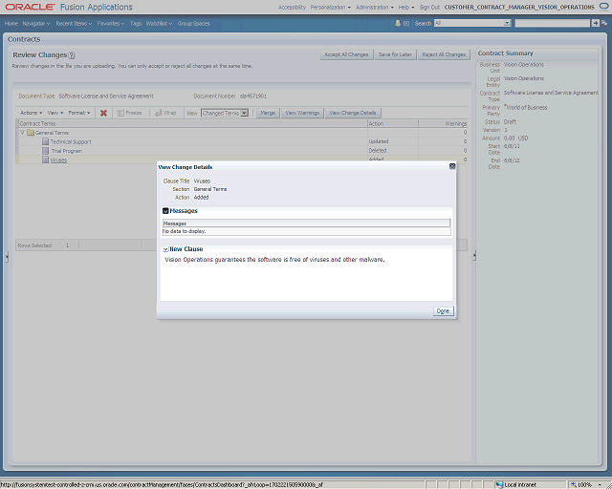Viewport: 612px width, 489px height.
Task: Open the Personalization menu
Action: pyautogui.click(x=330, y=7)
